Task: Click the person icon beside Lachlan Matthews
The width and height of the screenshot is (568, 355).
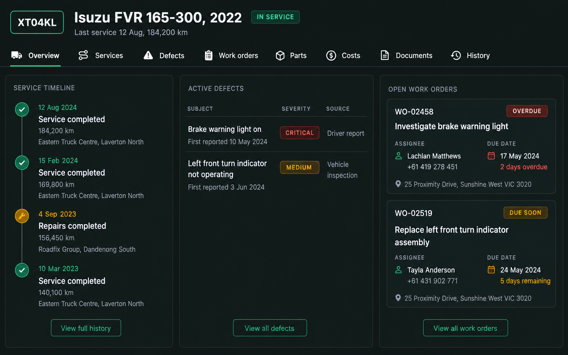Action: [398, 156]
